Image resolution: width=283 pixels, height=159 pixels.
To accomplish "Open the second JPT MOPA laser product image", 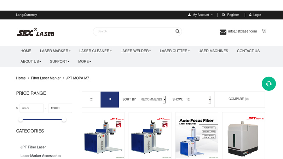I will [x=150, y=136].
